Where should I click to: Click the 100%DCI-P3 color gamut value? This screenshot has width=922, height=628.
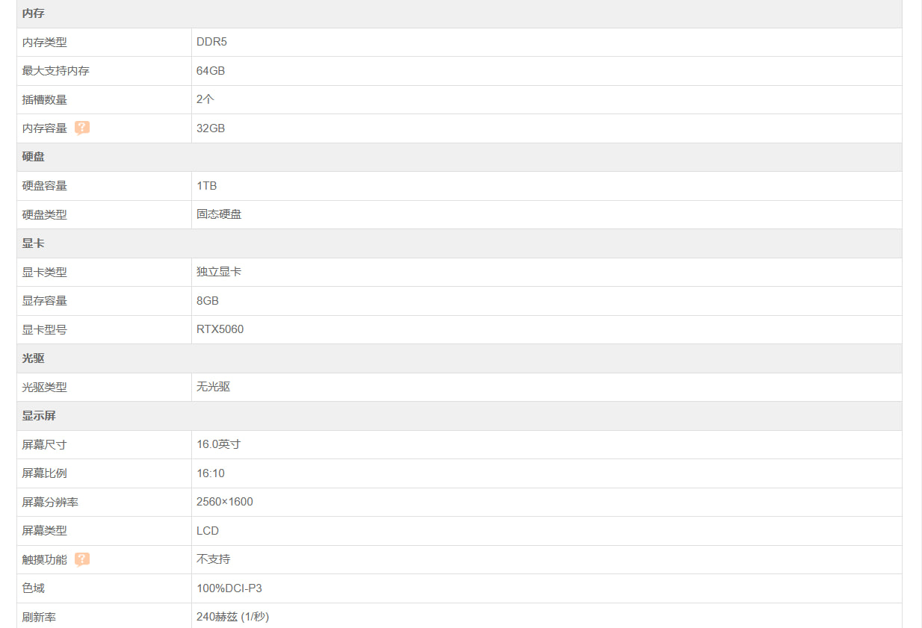coord(229,588)
